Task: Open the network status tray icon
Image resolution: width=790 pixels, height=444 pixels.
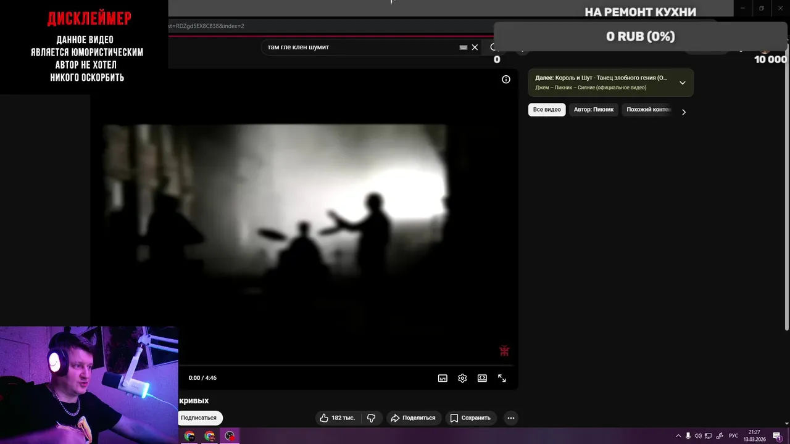Action: (707, 436)
